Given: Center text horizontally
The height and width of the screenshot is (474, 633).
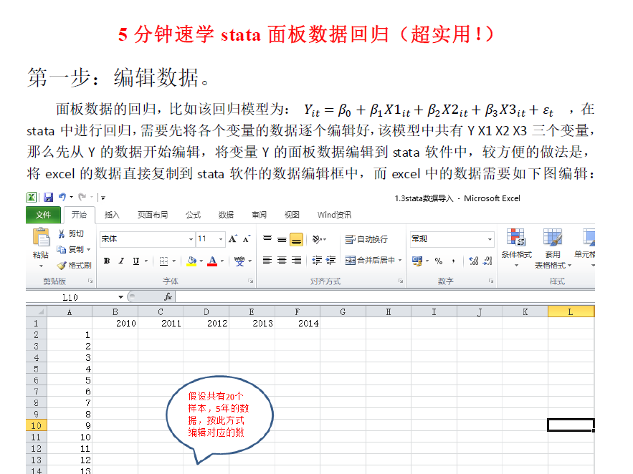Looking at the screenshot, I should 282,261.
